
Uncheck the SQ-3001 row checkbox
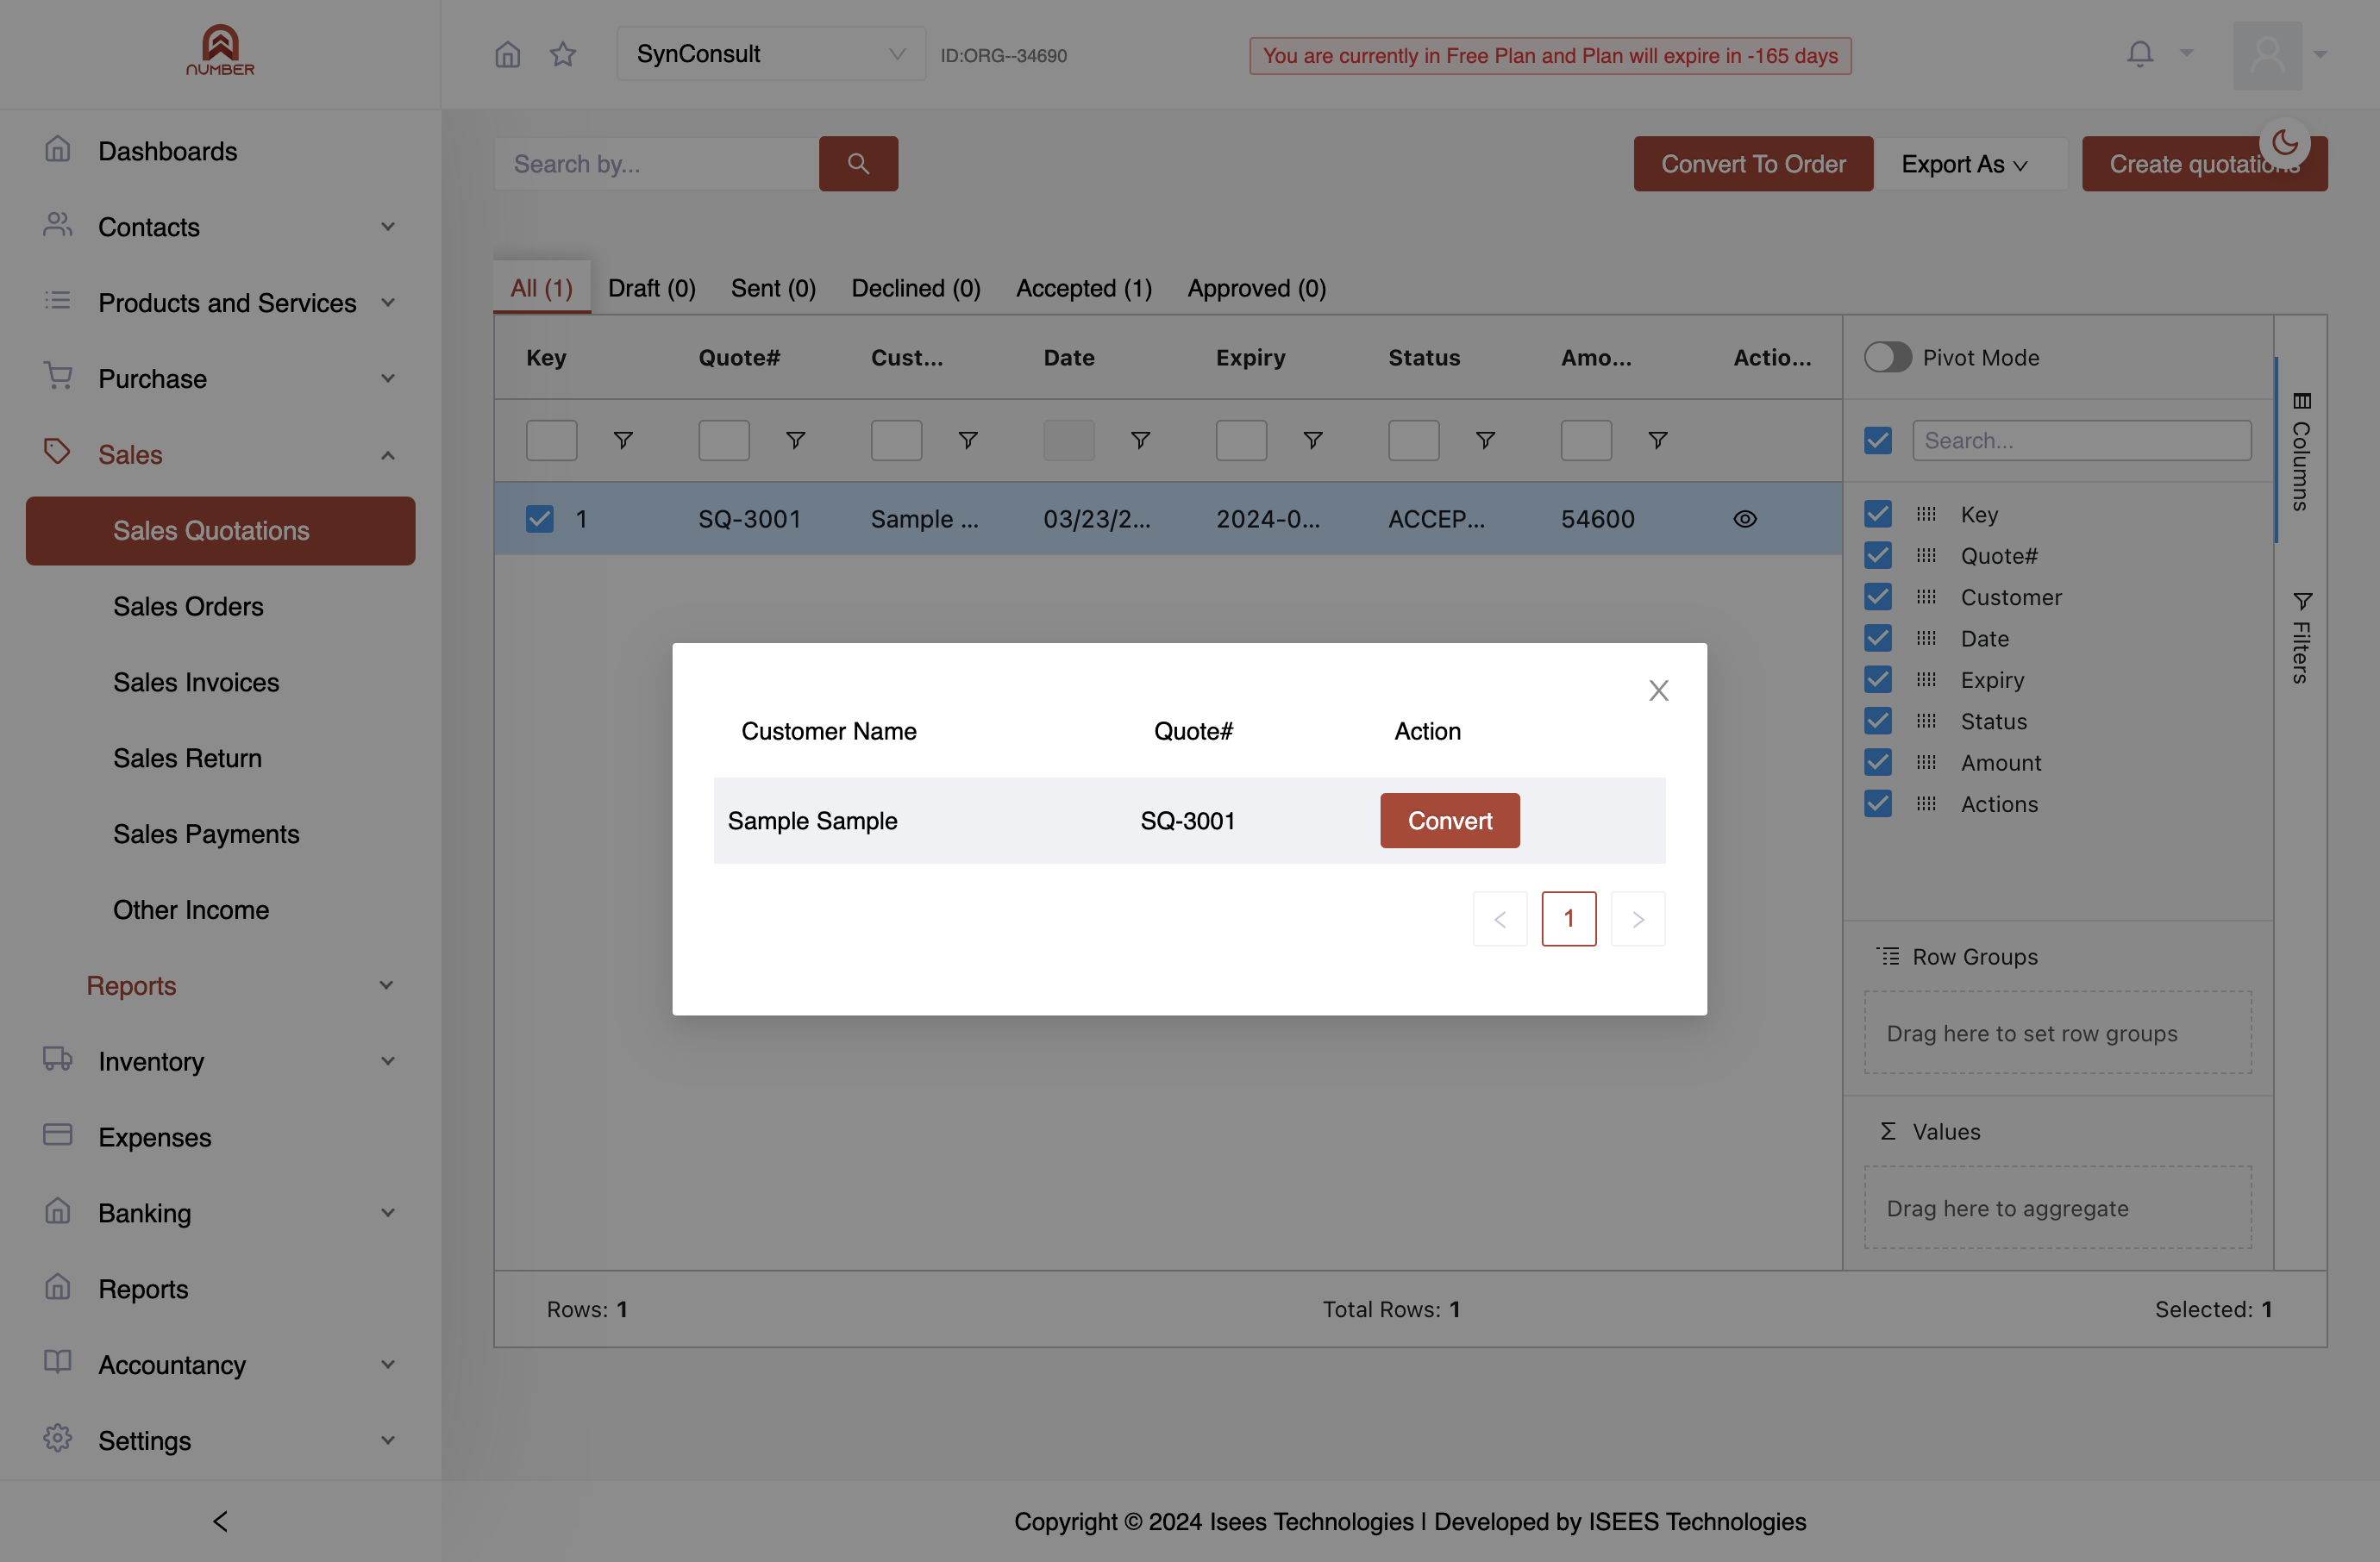coord(539,519)
